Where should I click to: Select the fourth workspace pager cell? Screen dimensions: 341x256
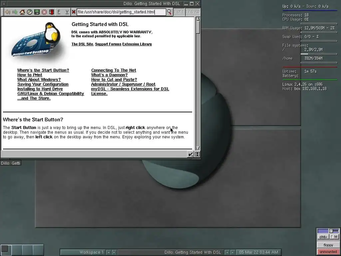[38, 250]
